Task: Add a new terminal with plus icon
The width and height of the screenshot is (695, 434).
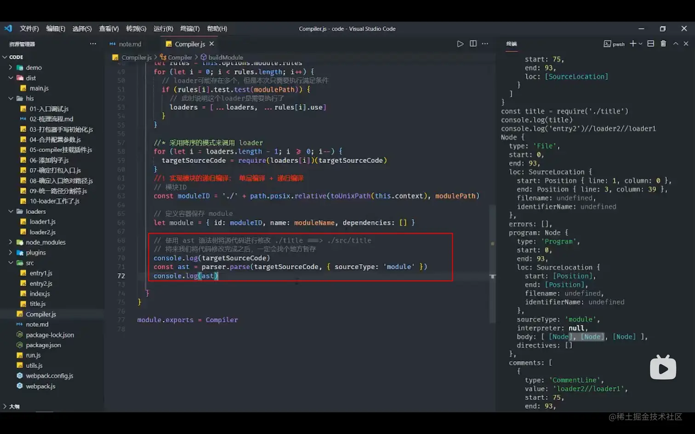Action: coord(633,44)
